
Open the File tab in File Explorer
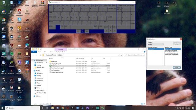34,52
